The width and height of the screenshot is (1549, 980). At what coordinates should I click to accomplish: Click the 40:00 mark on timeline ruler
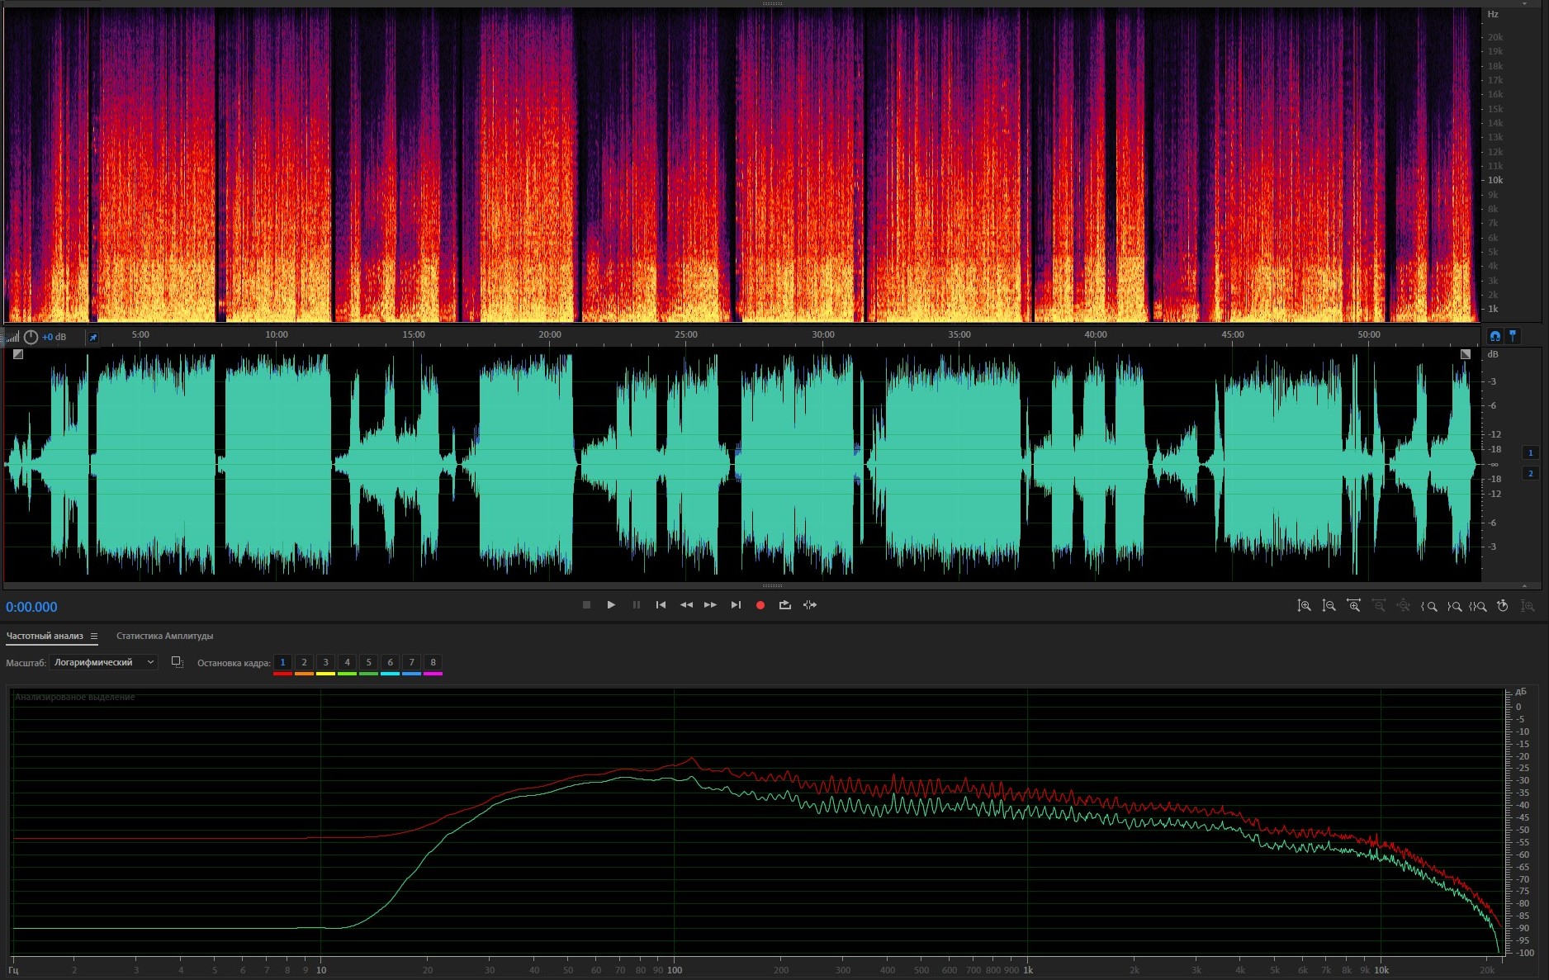click(1096, 334)
